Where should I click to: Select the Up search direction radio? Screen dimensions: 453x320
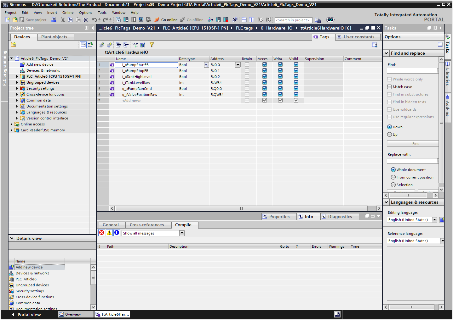(x=390, y=135)
